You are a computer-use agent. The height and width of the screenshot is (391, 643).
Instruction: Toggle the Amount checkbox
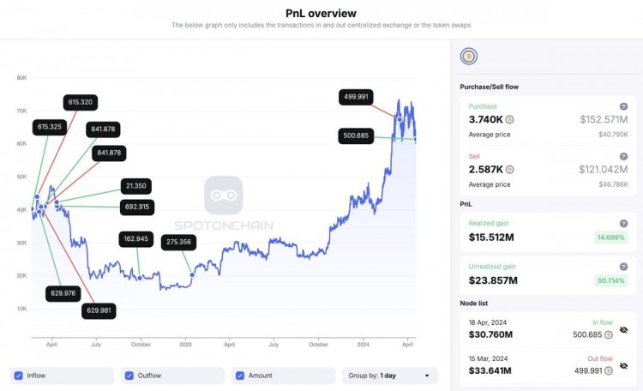click(240, 376)
